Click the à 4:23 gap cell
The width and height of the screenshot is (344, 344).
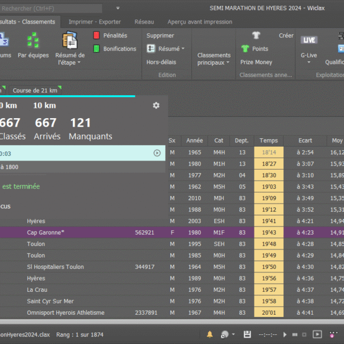[x=305, y=232]
